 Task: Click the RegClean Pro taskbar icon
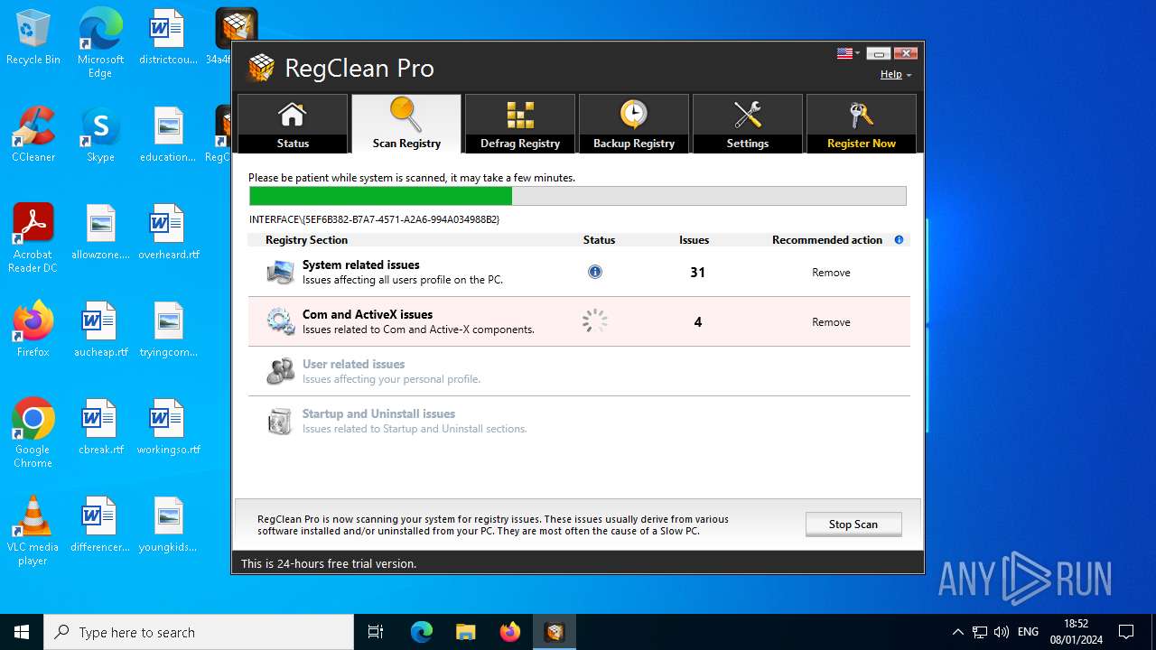[x=555, y=632]
